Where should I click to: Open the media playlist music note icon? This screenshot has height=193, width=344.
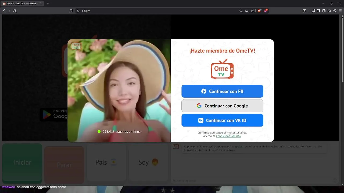(x=313, y=11)
